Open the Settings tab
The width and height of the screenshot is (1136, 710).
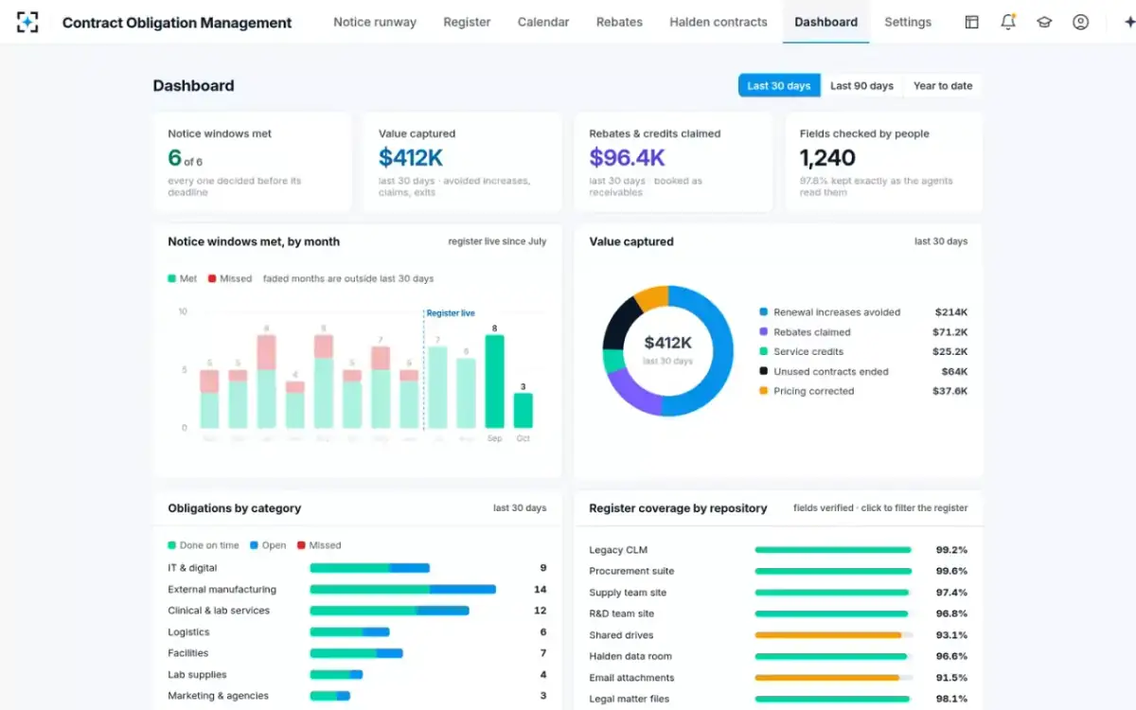pos(908,22)
